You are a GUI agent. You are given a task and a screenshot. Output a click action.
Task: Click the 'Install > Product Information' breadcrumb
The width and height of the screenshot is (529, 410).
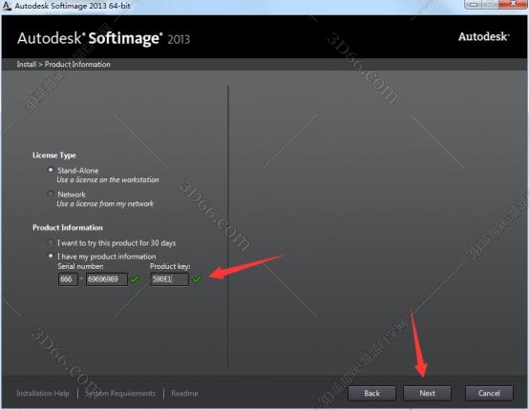click(x=63, y=64)
